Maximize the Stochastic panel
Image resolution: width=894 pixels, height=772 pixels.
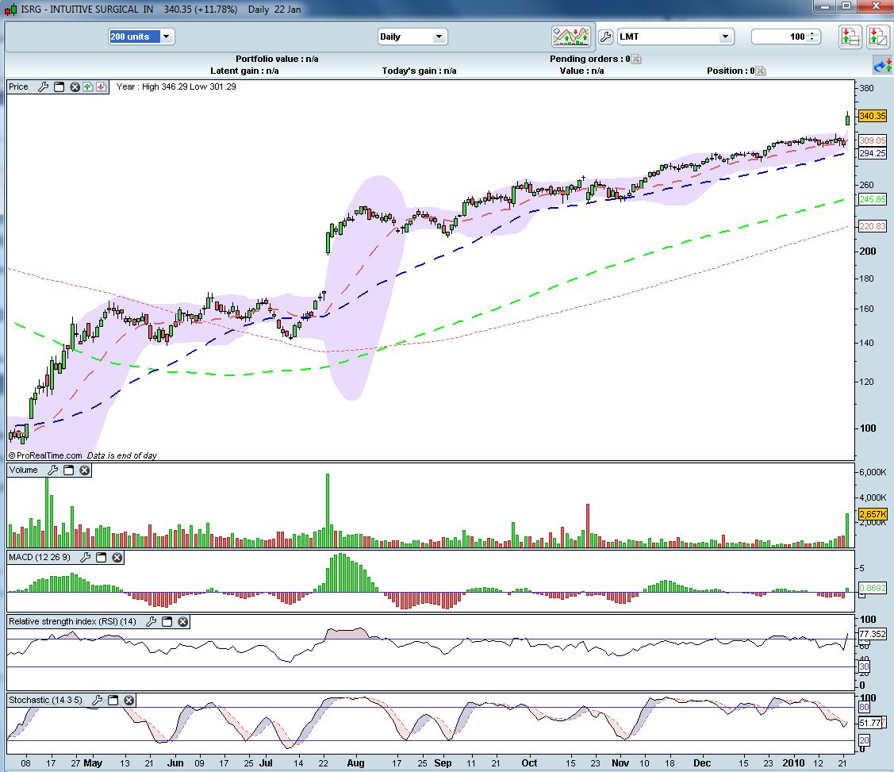point(113,700)
